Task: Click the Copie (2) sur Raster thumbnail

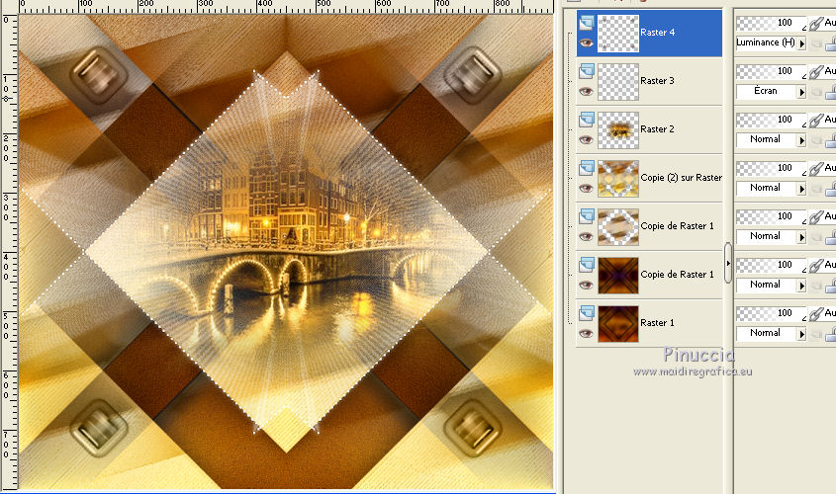Action: pyautogui.click(x=618, y=178)
